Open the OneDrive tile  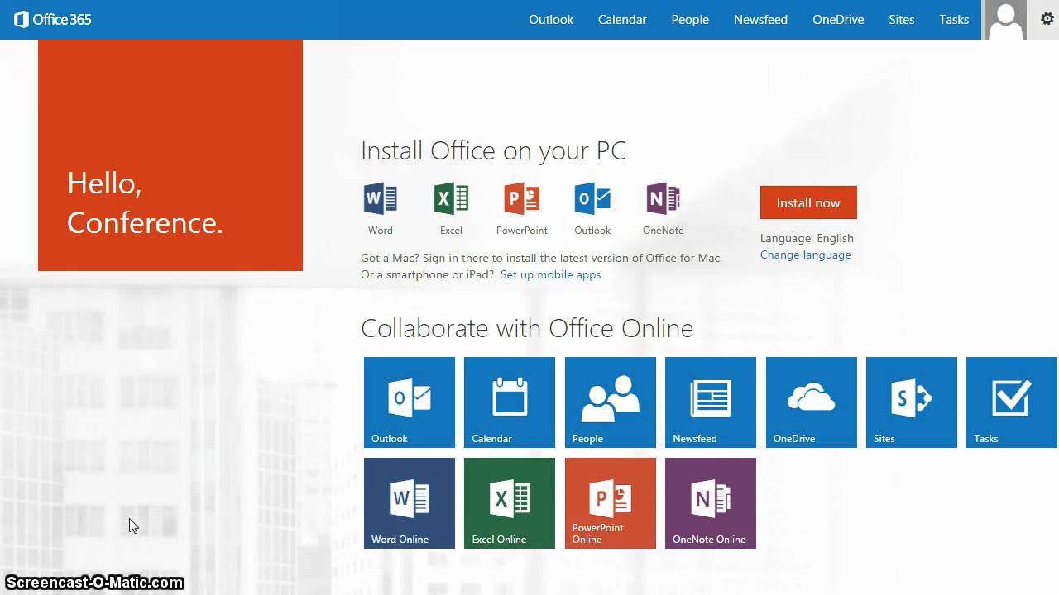click(812, 402)
